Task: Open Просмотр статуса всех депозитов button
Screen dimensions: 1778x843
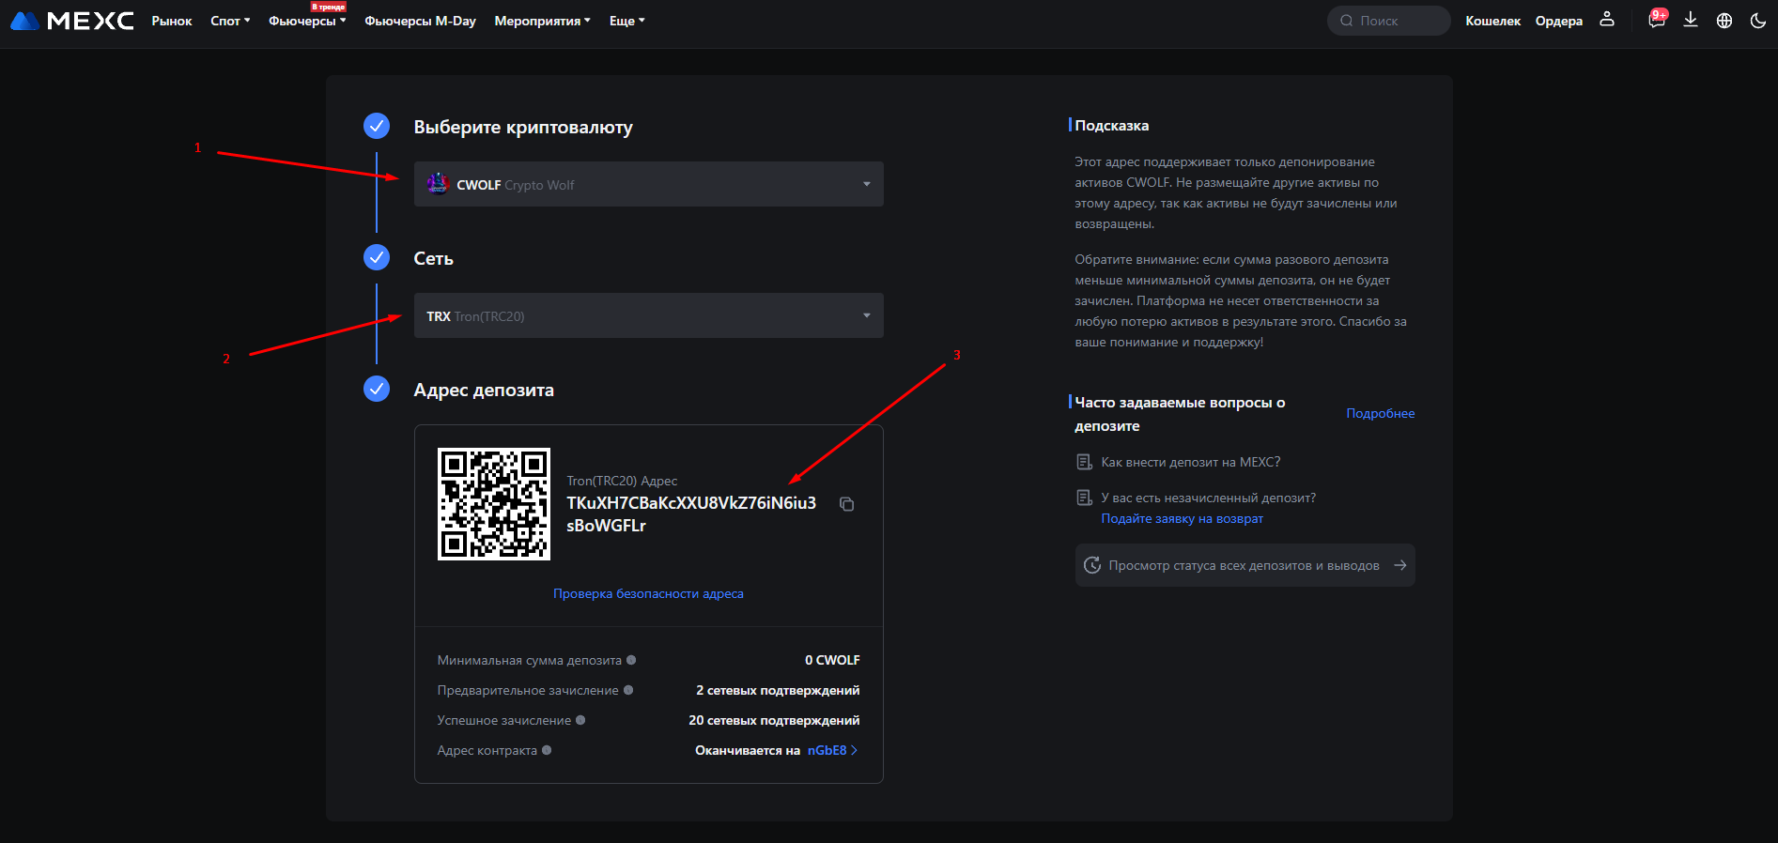Action: click(1245, 565)
